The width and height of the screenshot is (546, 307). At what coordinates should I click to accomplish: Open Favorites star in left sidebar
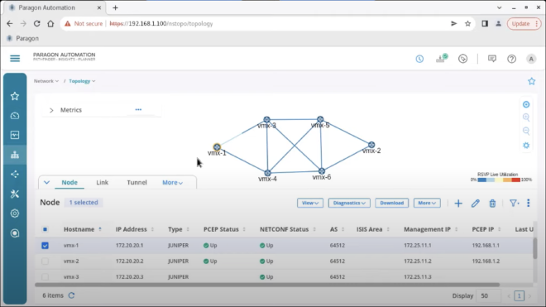15,96
